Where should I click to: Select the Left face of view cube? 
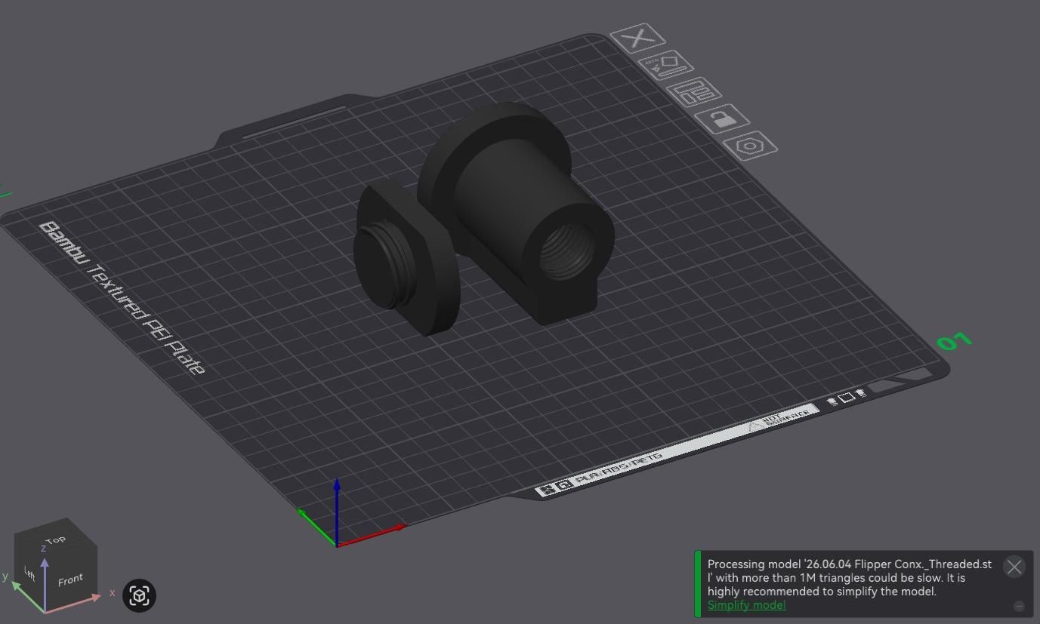point(29,573)
